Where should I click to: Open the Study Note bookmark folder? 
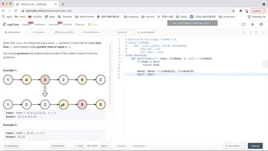point(227,17)
